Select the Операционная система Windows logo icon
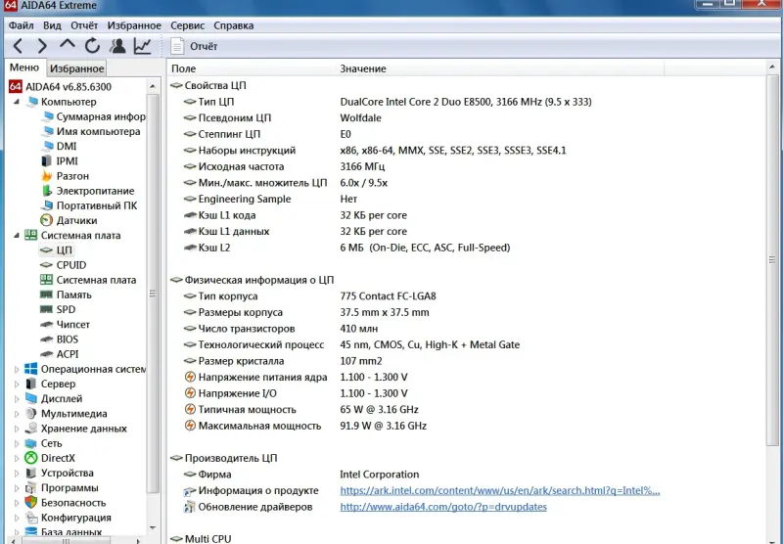783x544 pixels. [x=31, y=369]
